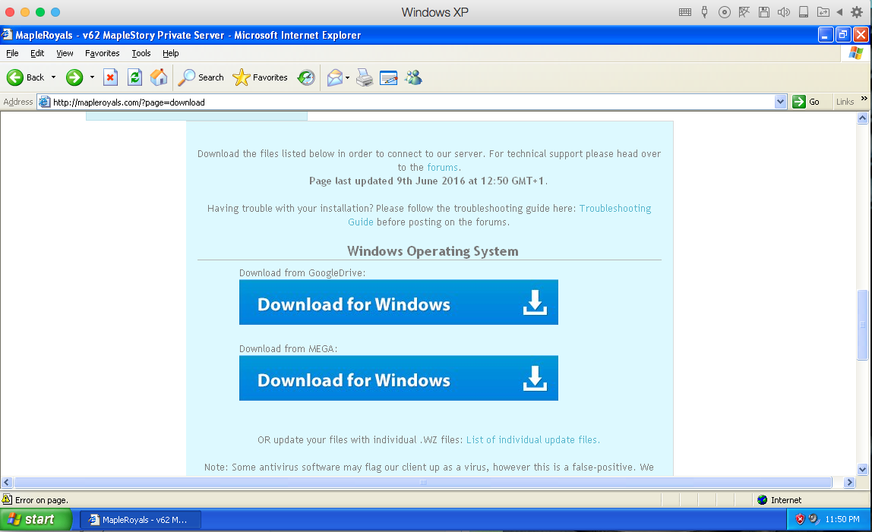Click the VM keyboard icon in title bar

pyautogui.click(x=685, y=12)
